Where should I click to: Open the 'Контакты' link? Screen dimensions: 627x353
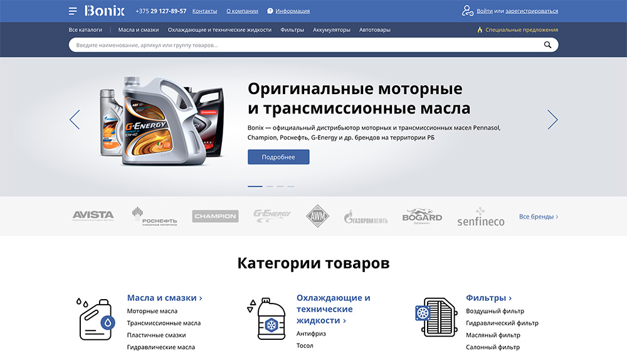click(204, 11)
